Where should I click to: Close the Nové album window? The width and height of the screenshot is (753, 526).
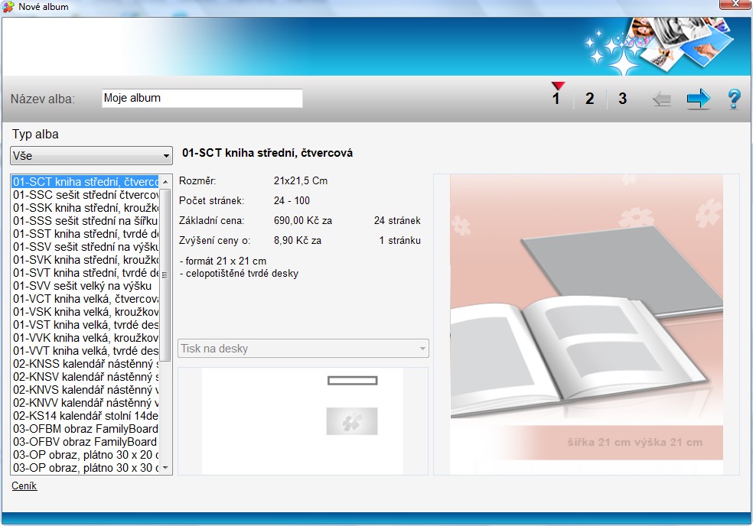pyautogui.click(x=735, y=5)
